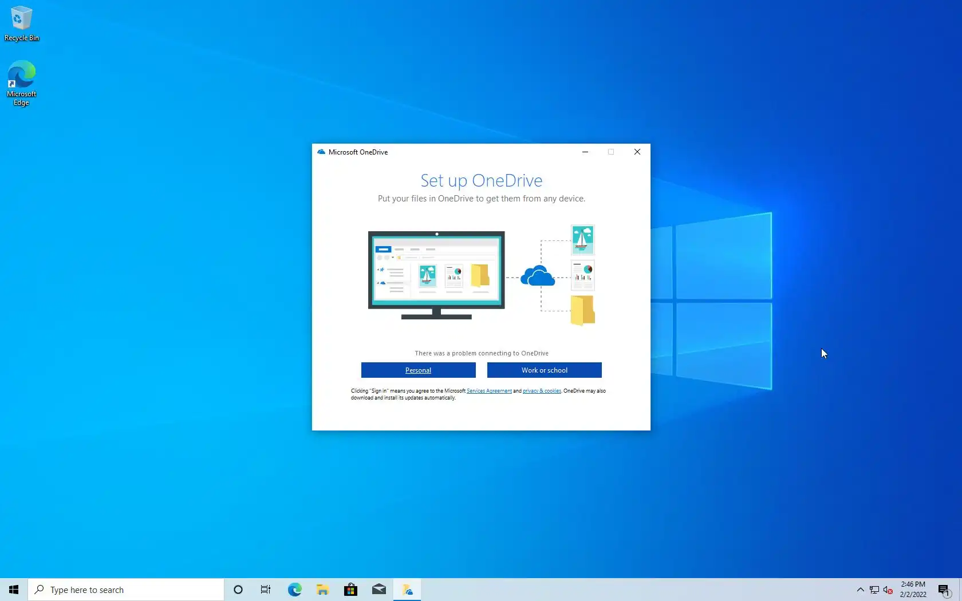
Task: Open the privacy & cookies link
Action: pos(542,391)
